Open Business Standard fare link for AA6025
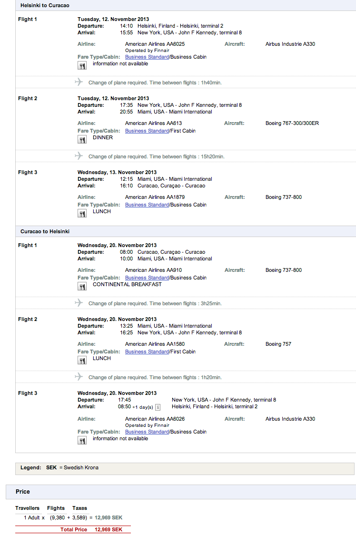Viewport: 356px width, 538px height. [x=147, y=57]
